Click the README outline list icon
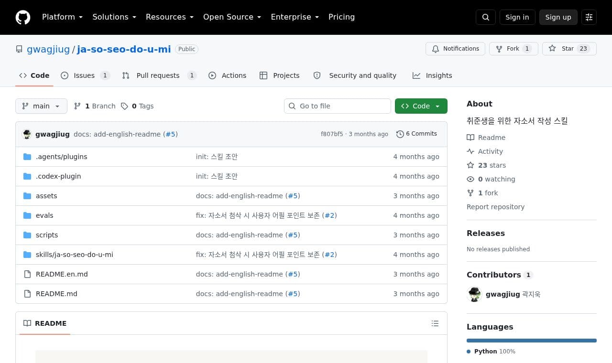The image size is (612, 363). click(435, 323)
